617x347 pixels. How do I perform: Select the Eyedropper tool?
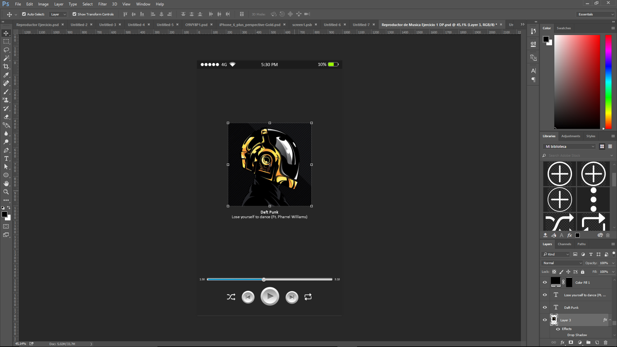[6, 75]
